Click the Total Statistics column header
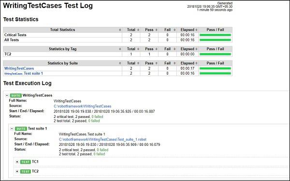 click(x=62, y=30)
